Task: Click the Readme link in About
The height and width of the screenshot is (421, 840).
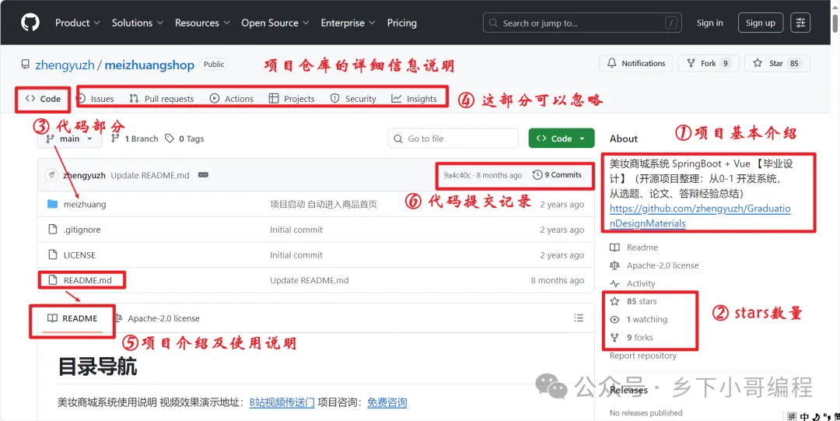Action: (634, 247)
